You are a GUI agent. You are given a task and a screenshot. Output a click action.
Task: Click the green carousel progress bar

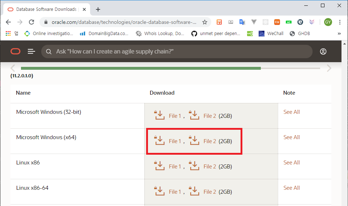(x=141, y=68)
